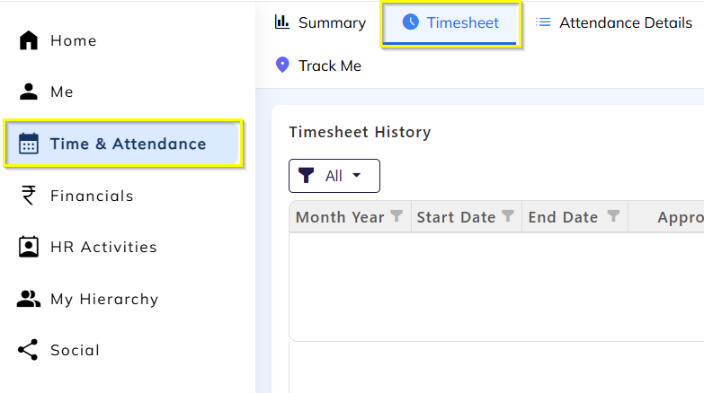The image size is (704, 393).
Task: Expand the All filter dropdown
Action: point(334,176)
